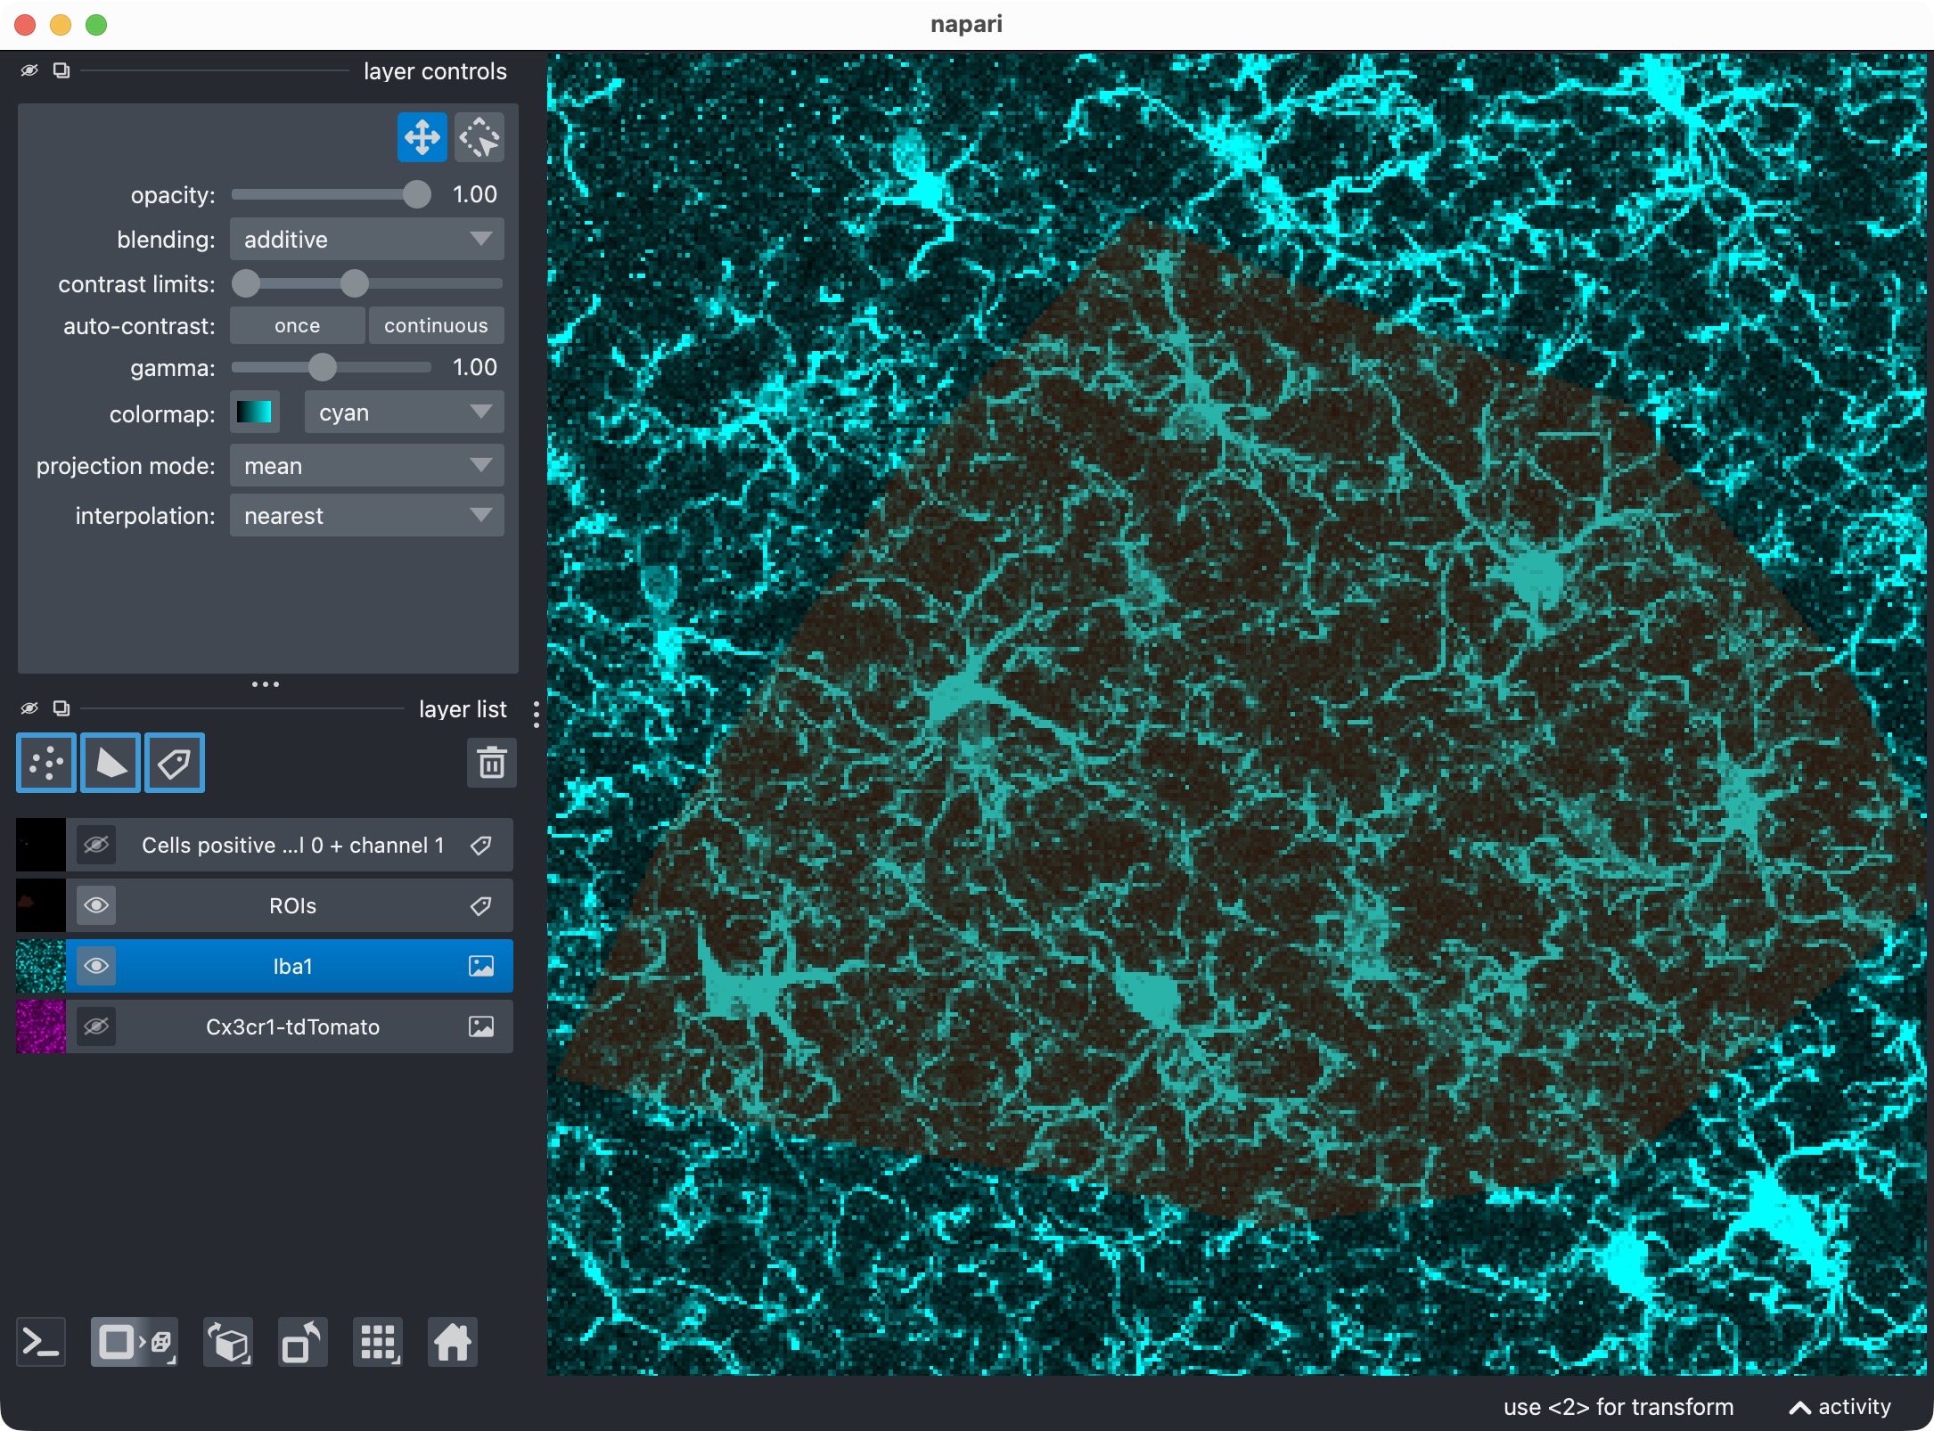Expand the activity panel
The height and width of the screenshot is (1431, 1934).
tap(1840, 1407)
